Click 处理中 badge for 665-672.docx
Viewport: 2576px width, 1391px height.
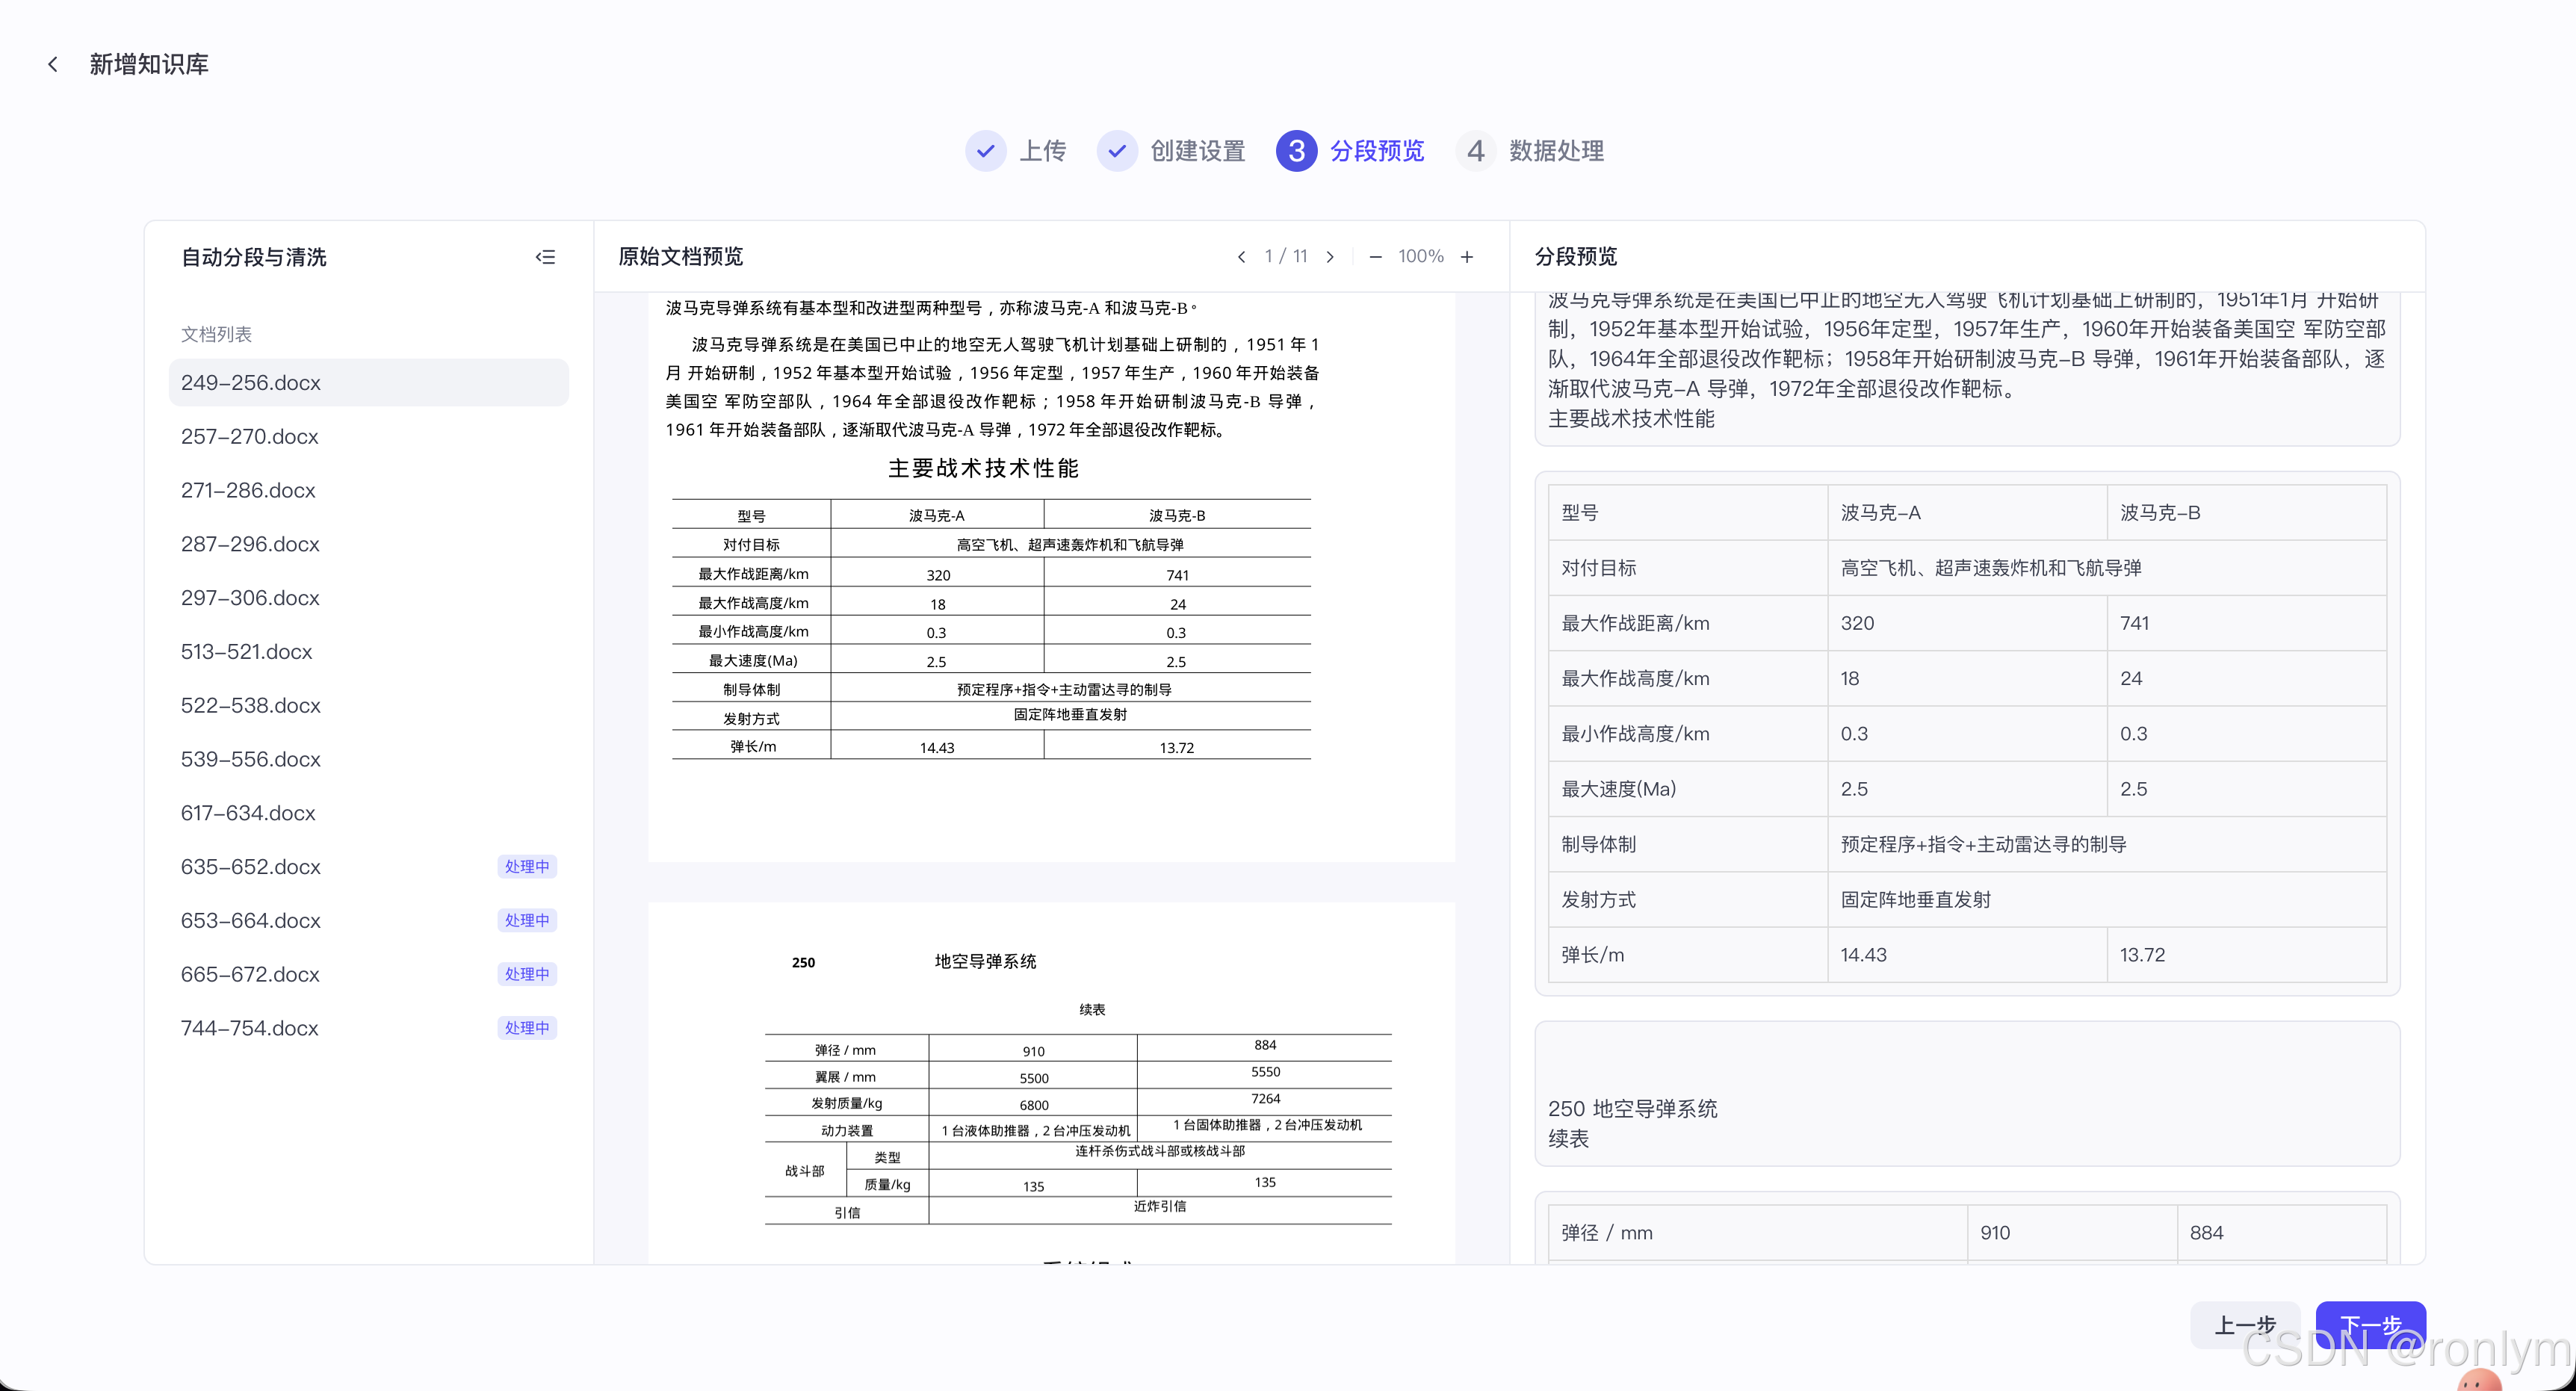tap(527, 975)
